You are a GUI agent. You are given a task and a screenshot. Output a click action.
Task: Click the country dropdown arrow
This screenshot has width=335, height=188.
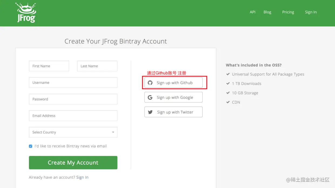(113, 132)
